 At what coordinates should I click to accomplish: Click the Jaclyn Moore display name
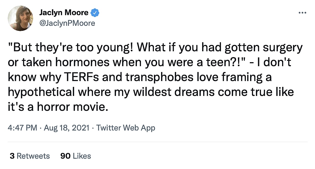tap(64, 12)
